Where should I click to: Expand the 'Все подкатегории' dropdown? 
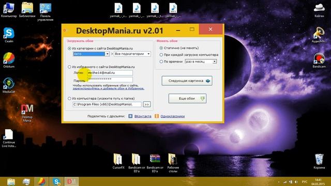[x=132, y=54]
